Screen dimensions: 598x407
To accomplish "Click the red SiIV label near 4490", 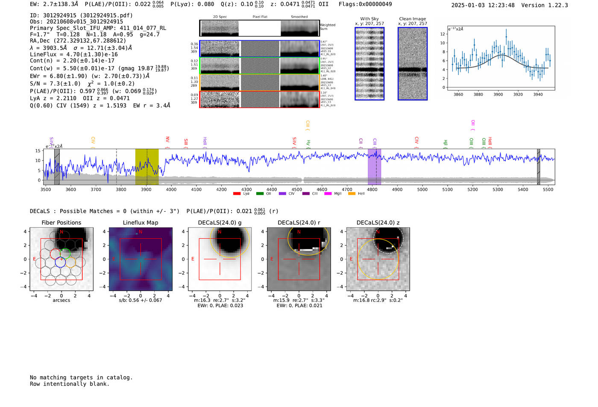I will point(294,143).
